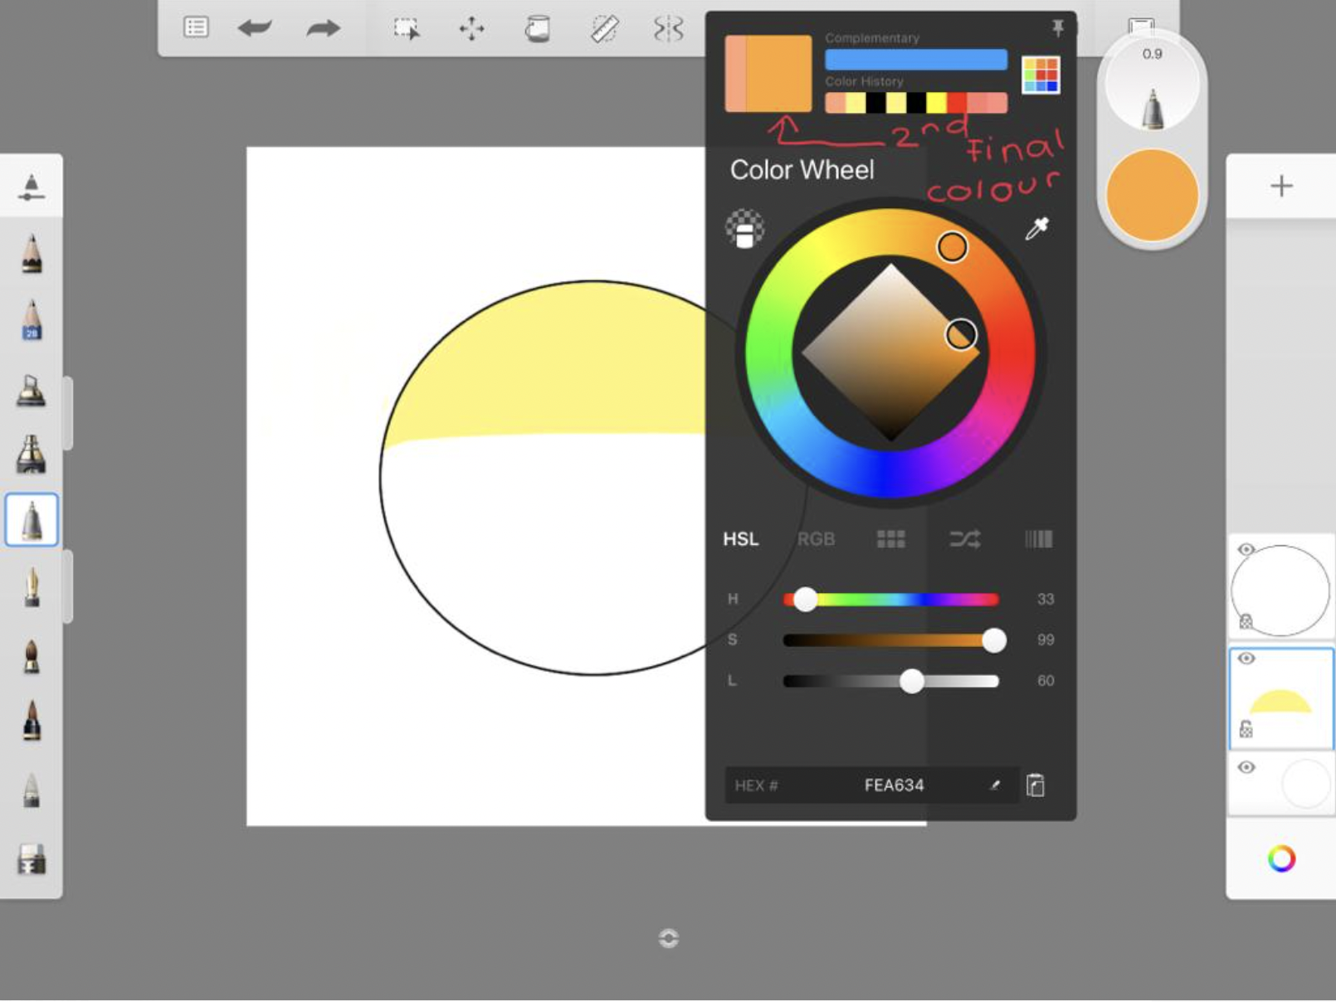
Task: Toggle the Symmetry tool
Action: [x=668, y=28]
